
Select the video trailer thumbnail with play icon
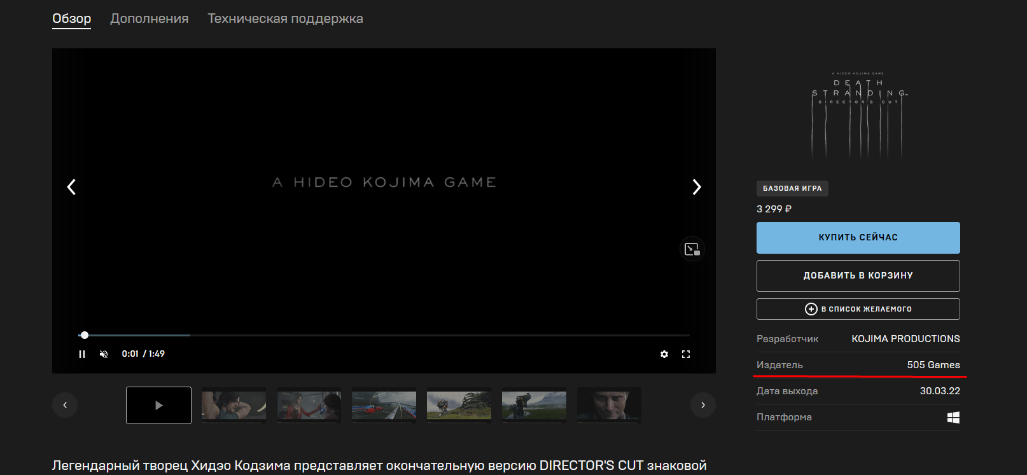[158, 405]
